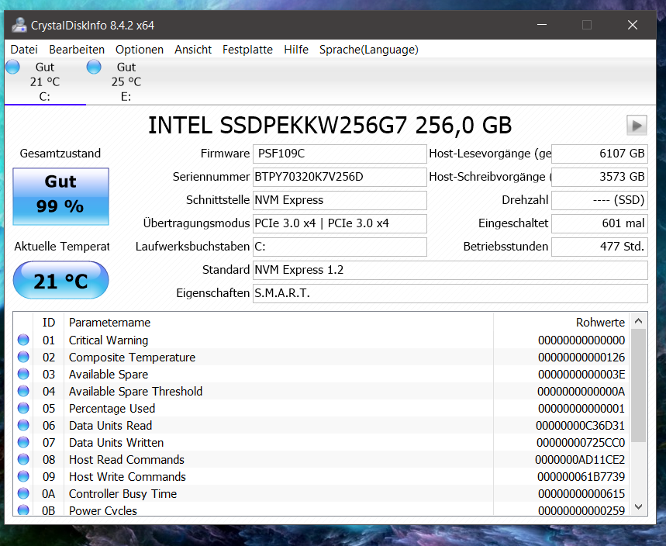Click the Host-Schreibvorgänge value 3573 GB
This screenshot has width=666, height=546.
(599, 177)
